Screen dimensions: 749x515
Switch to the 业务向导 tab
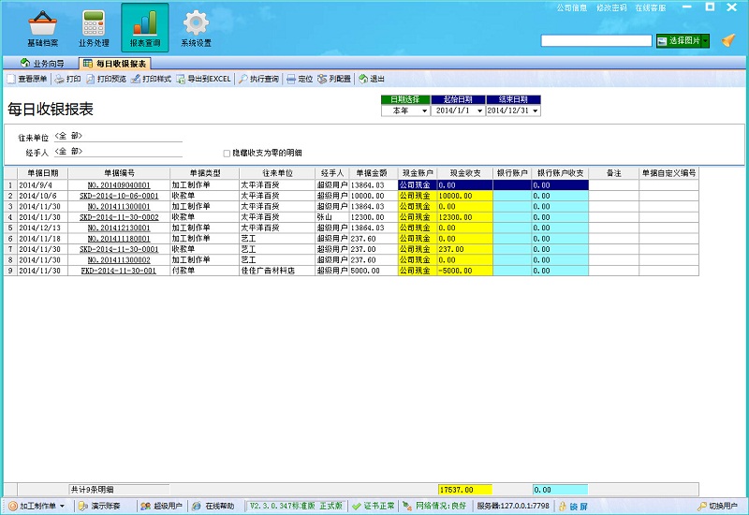coord(45,64)
